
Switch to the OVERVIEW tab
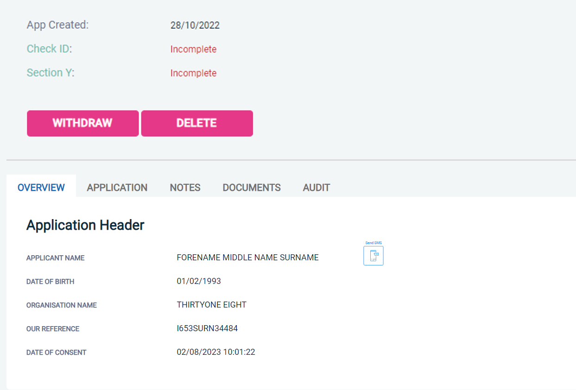41,188
